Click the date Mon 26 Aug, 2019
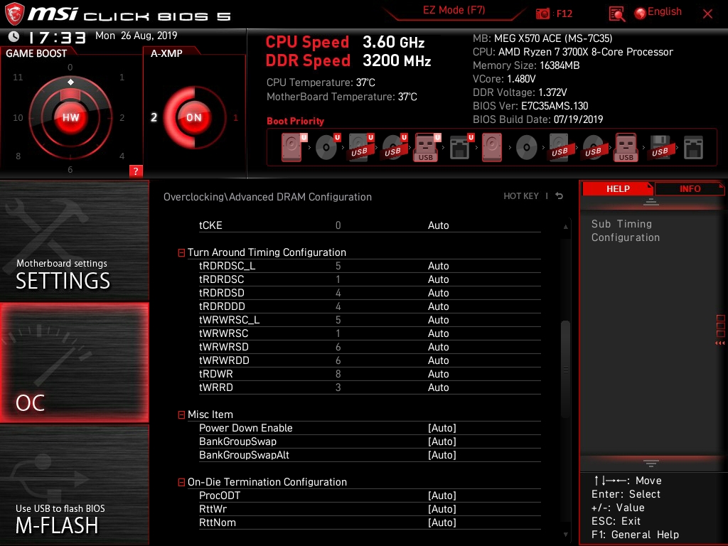 click(136, 36)
